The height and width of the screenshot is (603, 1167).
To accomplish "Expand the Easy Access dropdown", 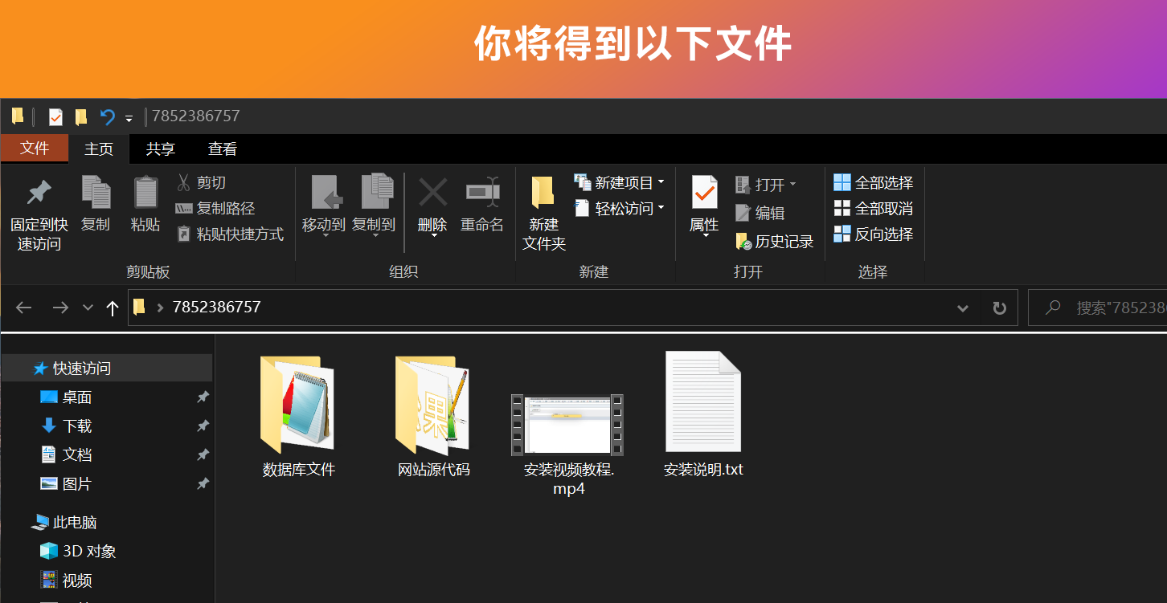I will pyautogui.click(x=661, y=209).
